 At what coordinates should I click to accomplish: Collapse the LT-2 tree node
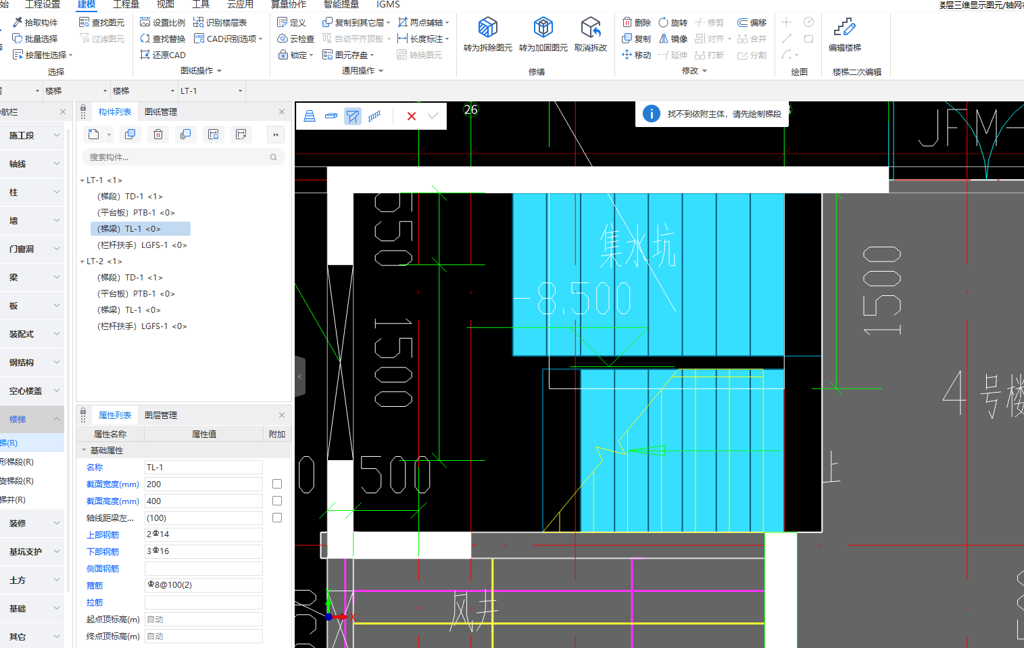[x=82, y=261]
